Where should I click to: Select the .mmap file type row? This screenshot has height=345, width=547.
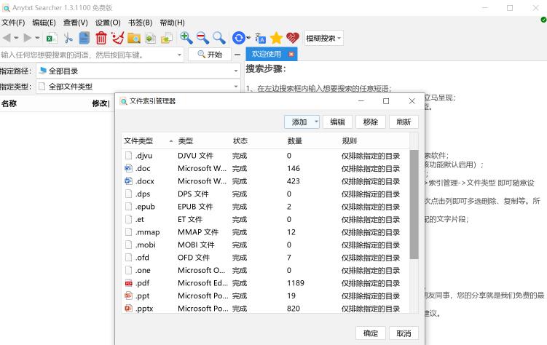[x=265, y=231]
